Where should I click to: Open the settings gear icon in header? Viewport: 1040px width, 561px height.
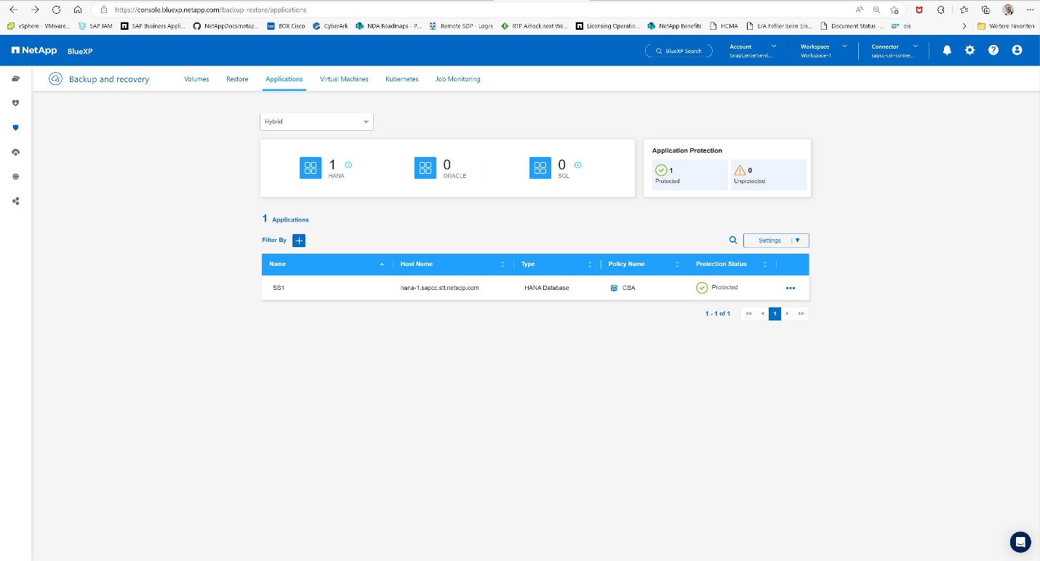969,50
